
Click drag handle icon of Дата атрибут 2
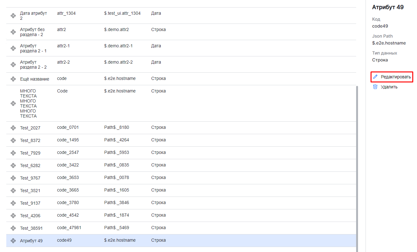coord(13,16)
